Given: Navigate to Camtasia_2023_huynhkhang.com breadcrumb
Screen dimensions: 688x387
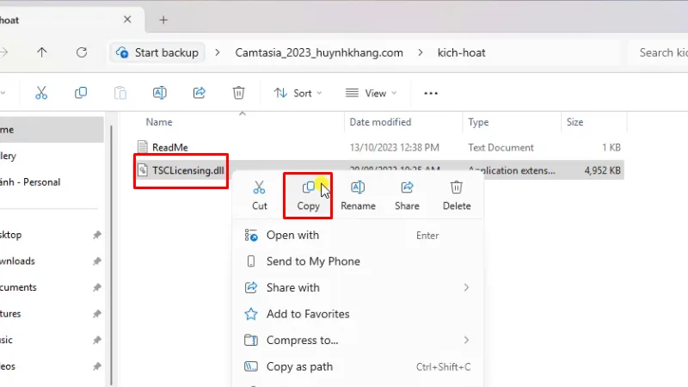Looking at the screenshot, I should [319, 52].
